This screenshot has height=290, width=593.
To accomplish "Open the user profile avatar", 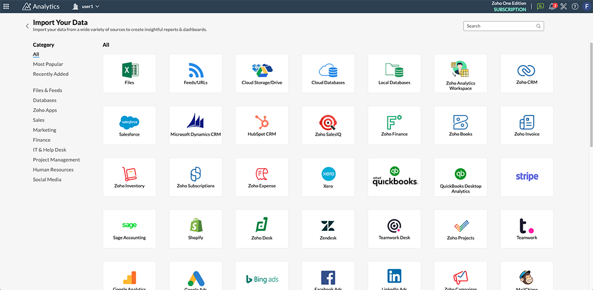I will pyautogui.click(x=587, y=6).
